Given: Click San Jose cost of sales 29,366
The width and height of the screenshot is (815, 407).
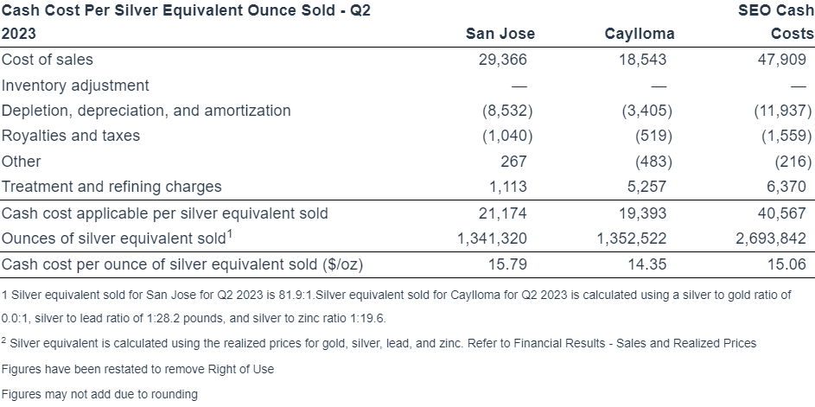Looking at the screenshot, I should tap(503, 60).
